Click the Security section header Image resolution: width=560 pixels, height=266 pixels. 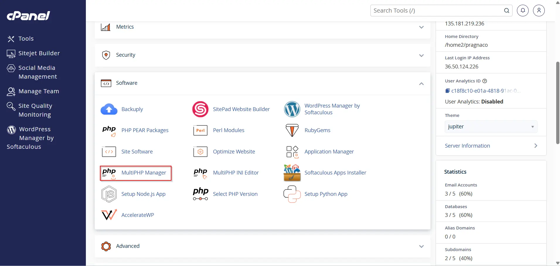click(262, 55)
